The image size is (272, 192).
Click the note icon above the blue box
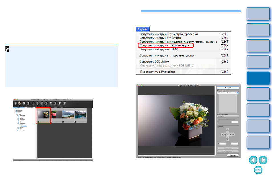7,49
